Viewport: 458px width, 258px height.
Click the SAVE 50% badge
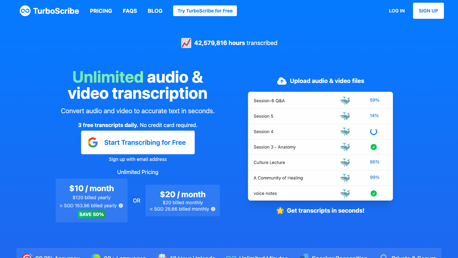(x=92, y=214)
